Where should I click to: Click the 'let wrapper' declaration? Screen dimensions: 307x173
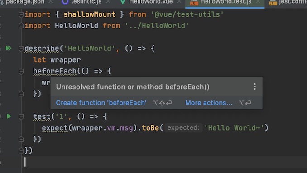(x=57, y=60)
